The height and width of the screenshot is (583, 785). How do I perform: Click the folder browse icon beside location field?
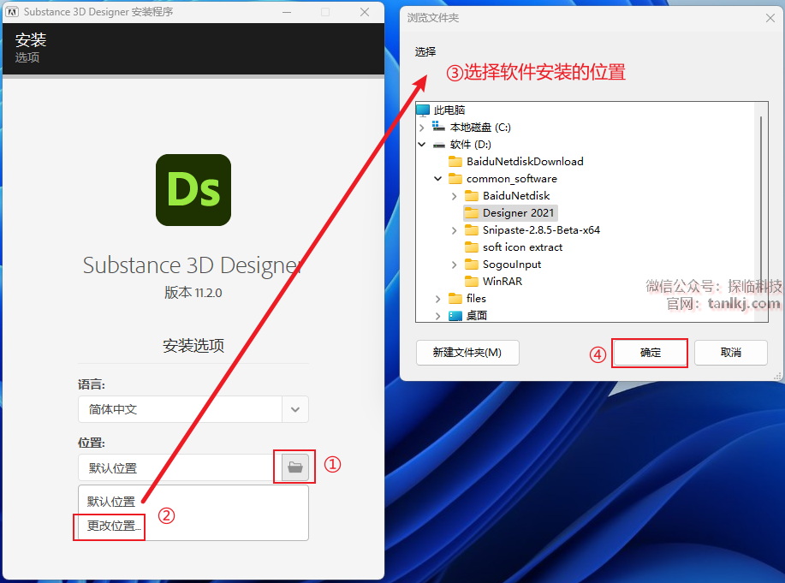tap(294, 467)
